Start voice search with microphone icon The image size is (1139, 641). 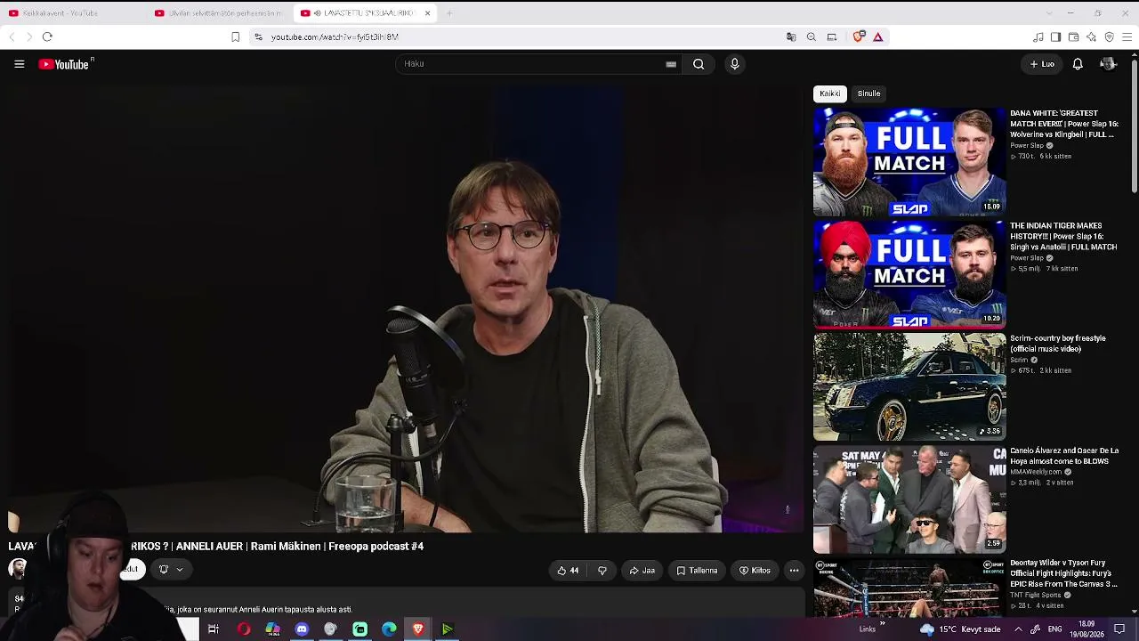(734, 64)
